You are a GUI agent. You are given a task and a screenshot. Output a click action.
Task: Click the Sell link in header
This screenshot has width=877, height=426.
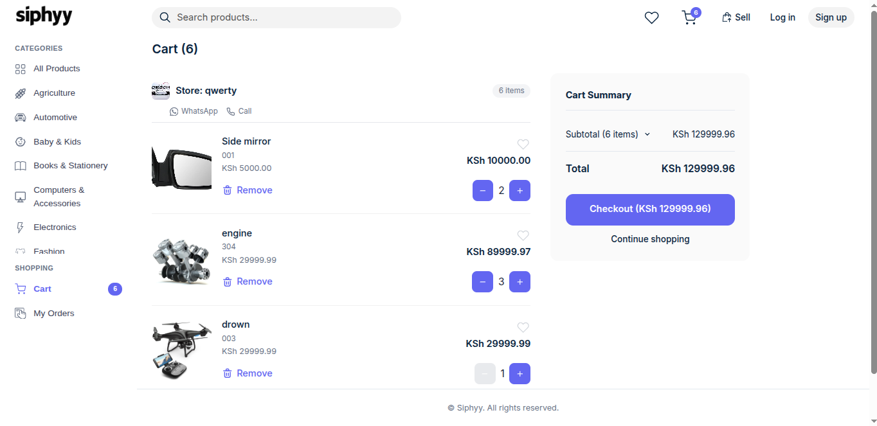(x=736, y=17)
